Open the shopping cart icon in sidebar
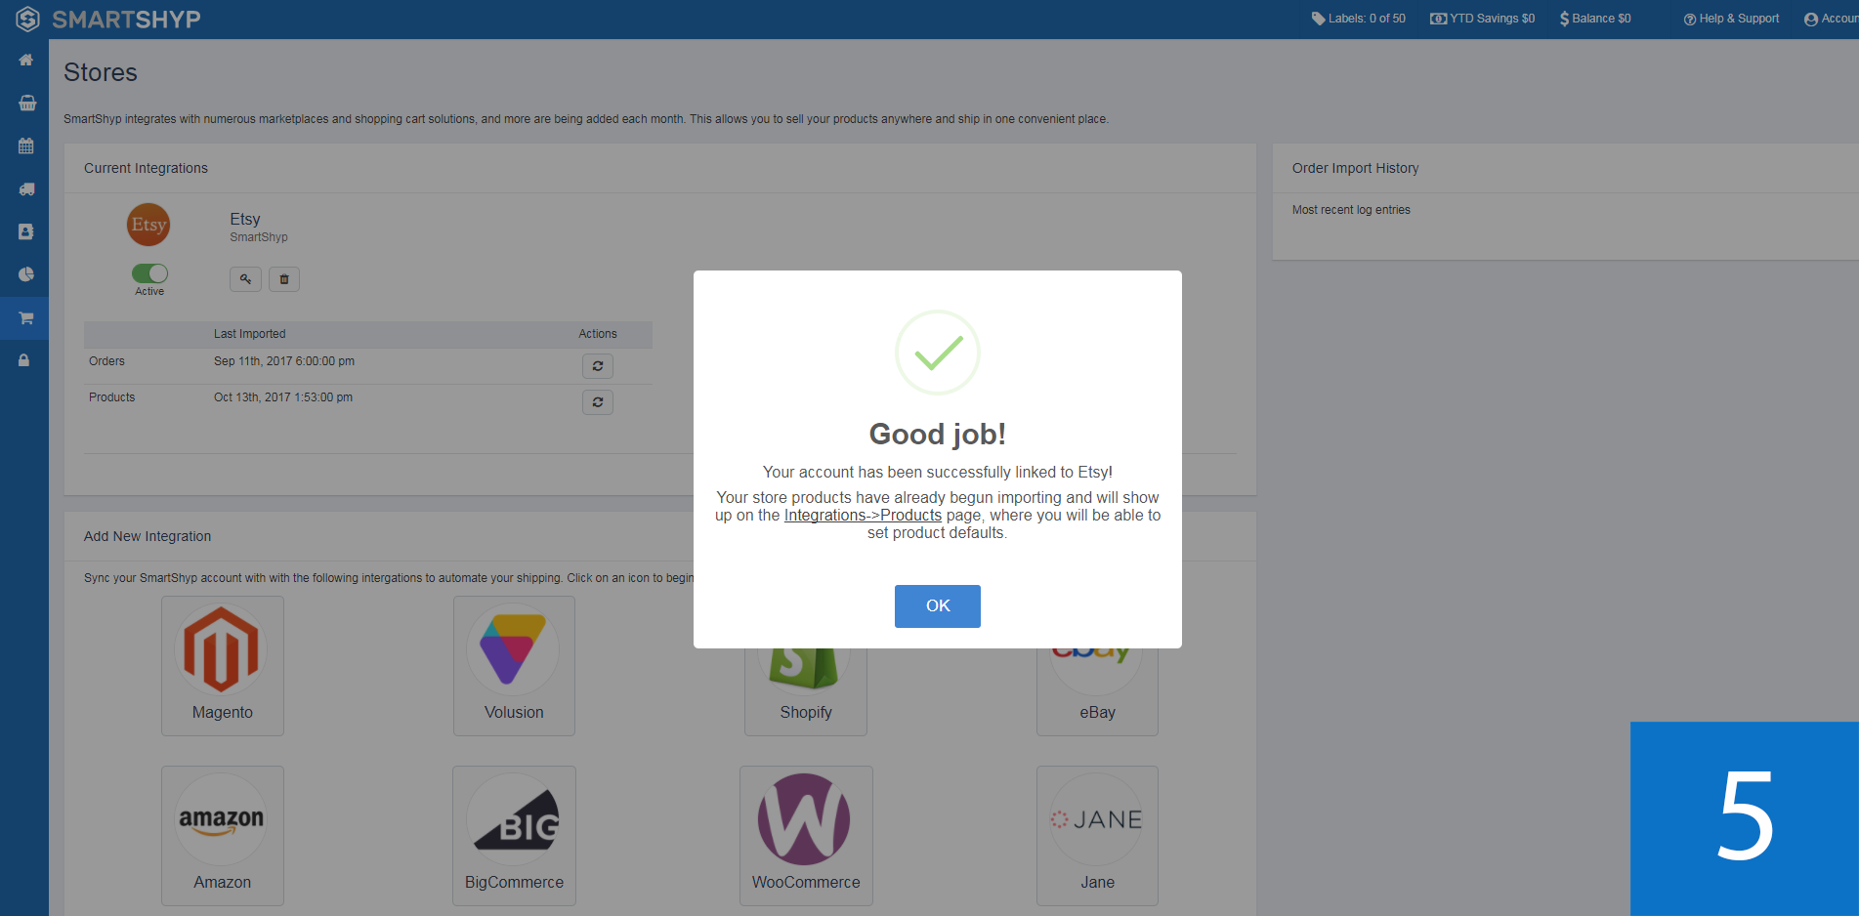The width and height of the screenshot is (1859, 916). pos(26,317)
